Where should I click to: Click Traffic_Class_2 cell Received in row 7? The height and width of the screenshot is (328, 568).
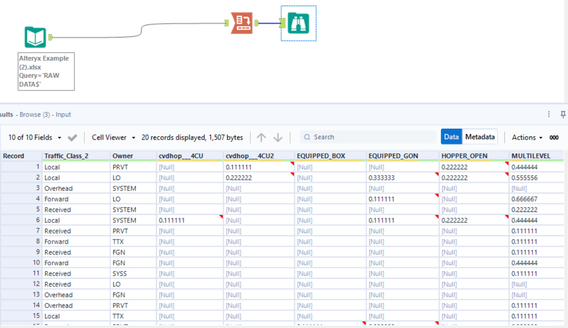click(x=76, y=231)
